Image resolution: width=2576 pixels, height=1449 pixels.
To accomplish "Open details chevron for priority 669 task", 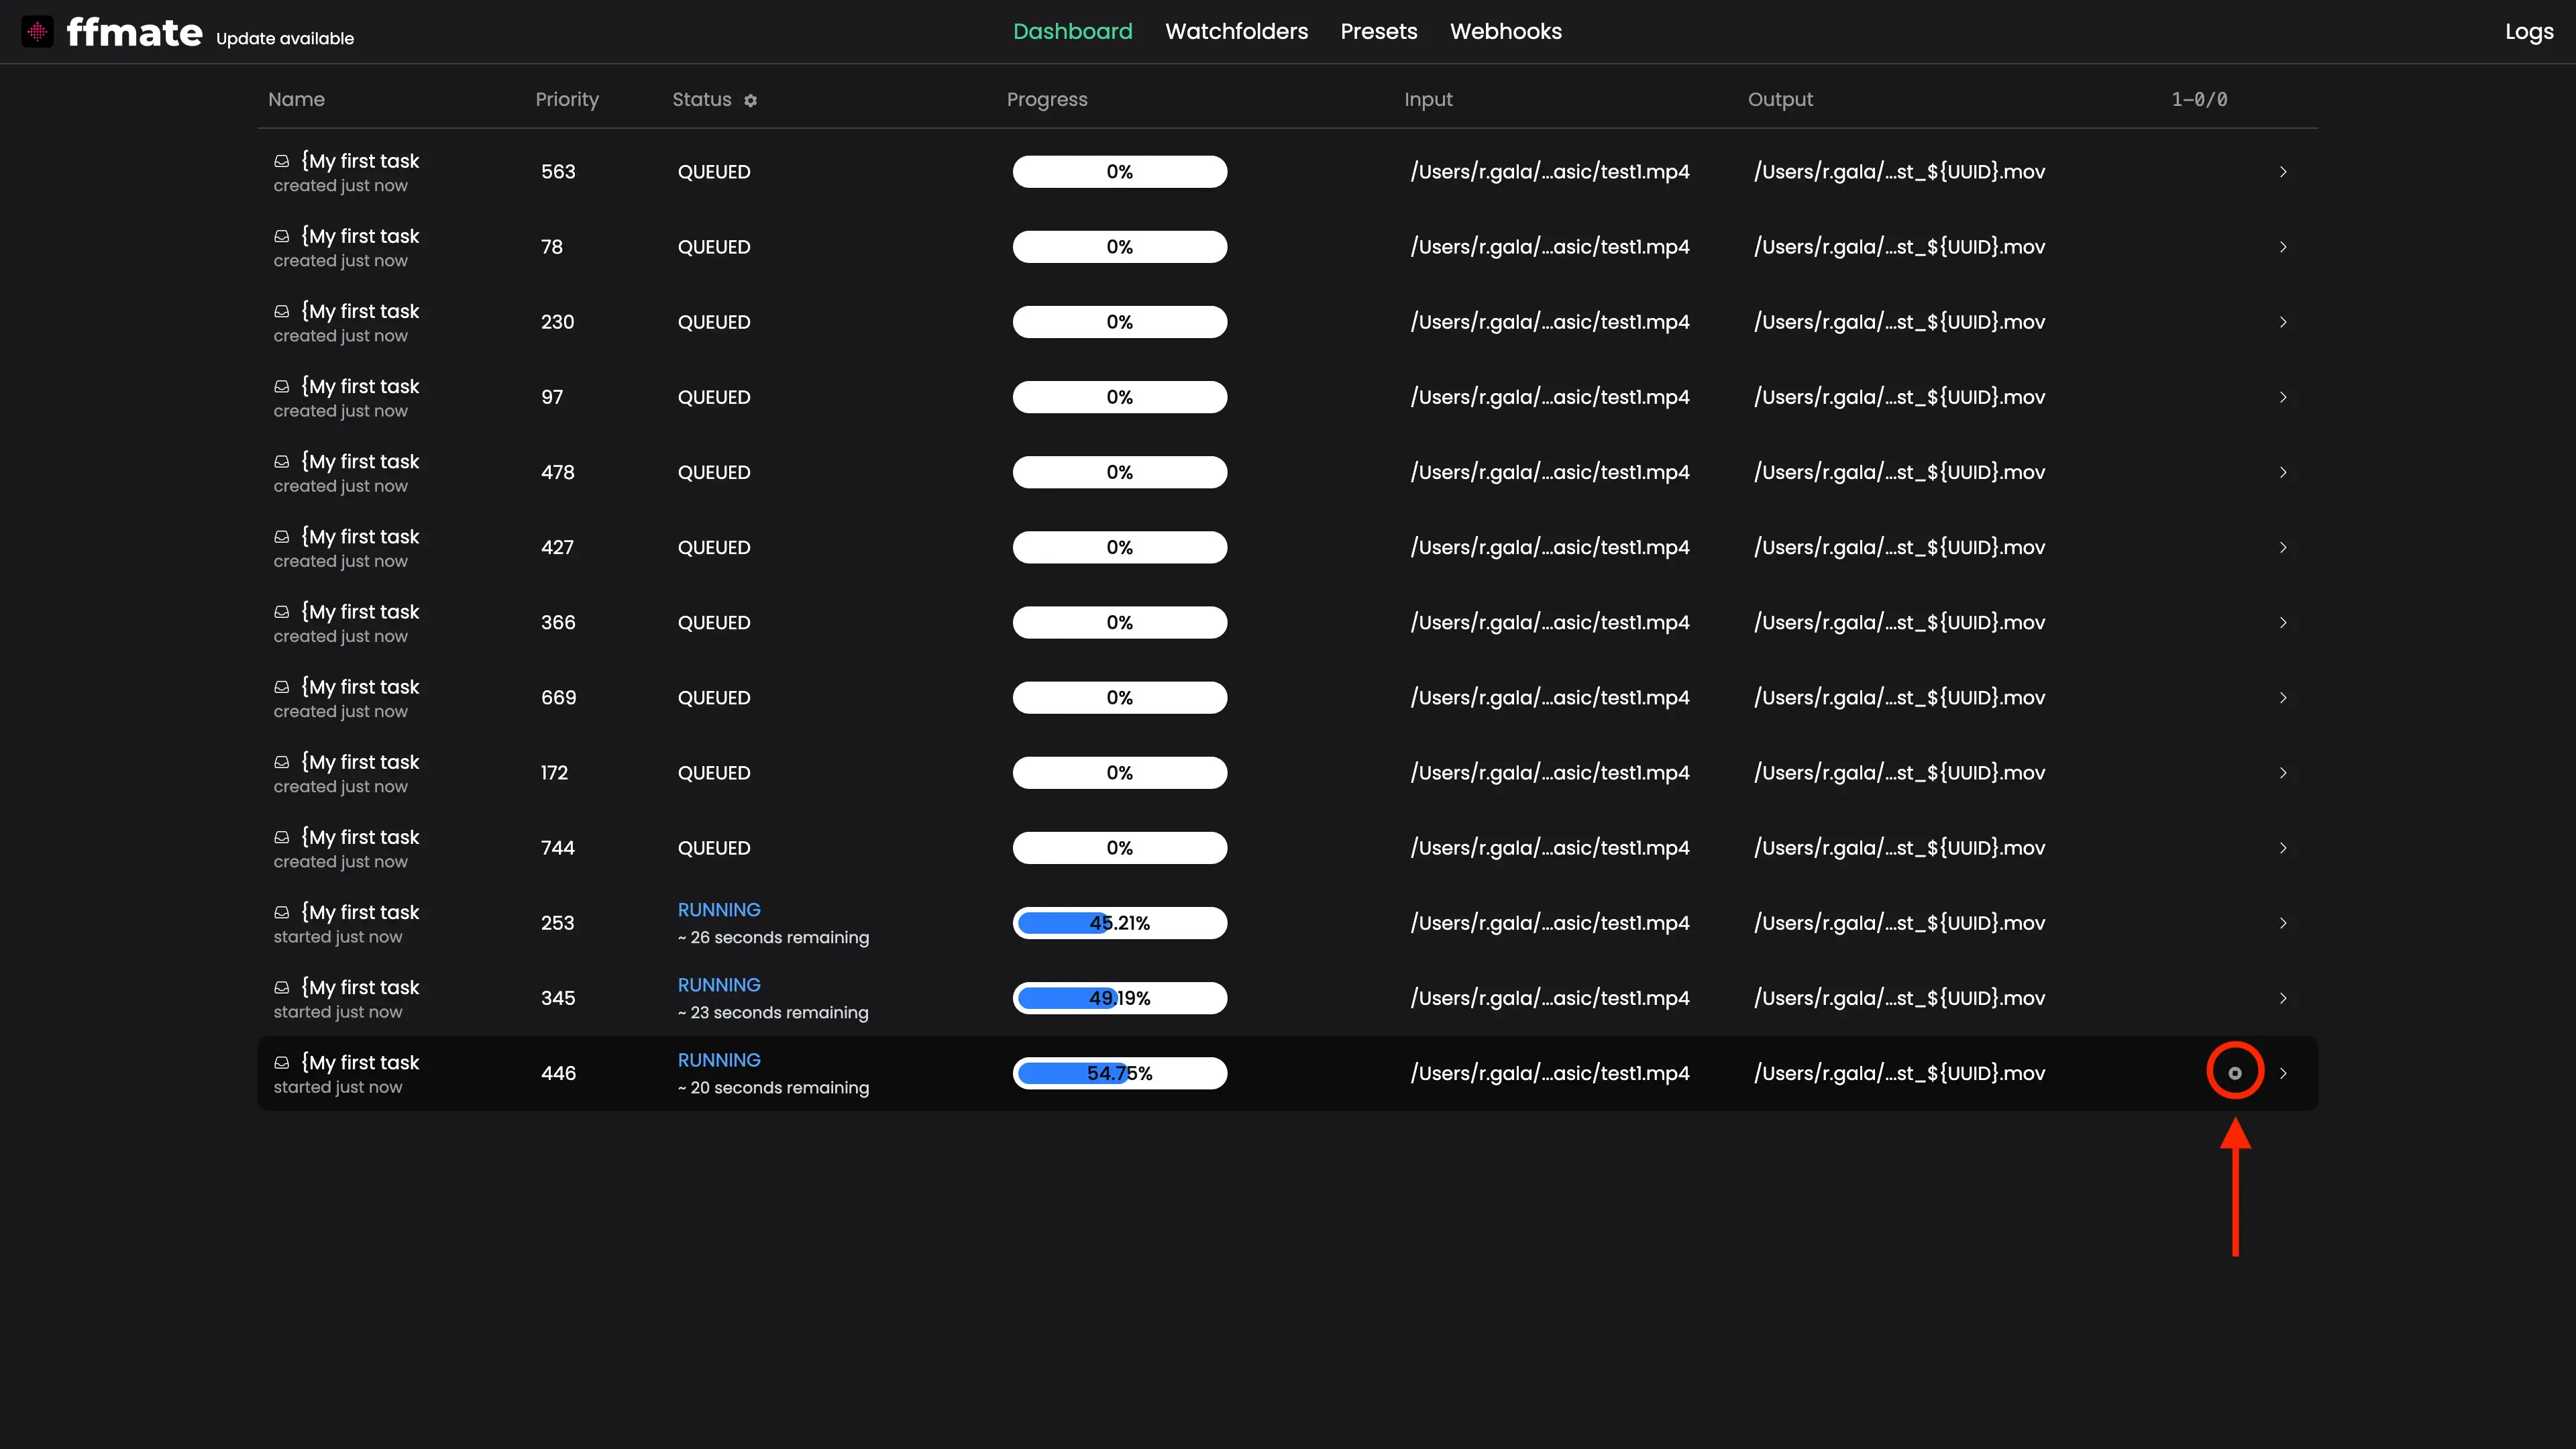I will pos(2283,698).
